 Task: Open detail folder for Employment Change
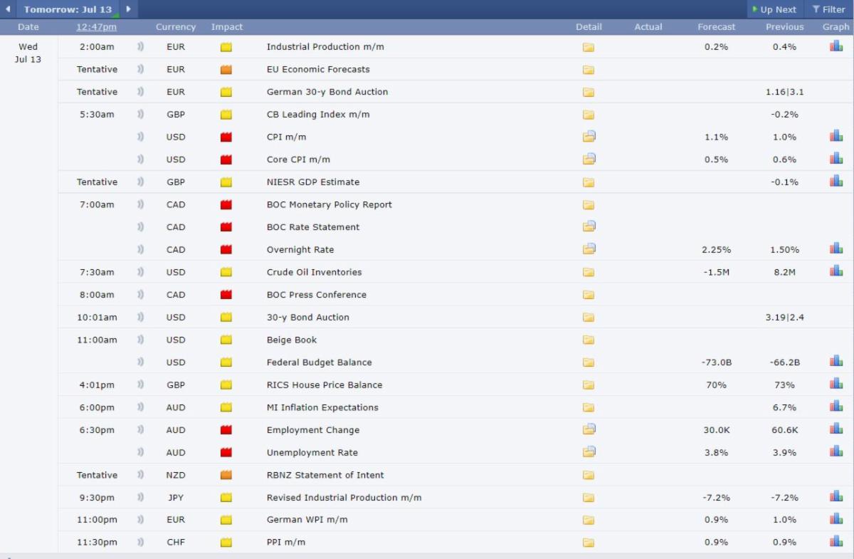click(589, 430)
